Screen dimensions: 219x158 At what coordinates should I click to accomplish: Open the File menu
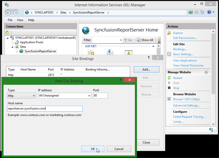(x=10, y=20)
